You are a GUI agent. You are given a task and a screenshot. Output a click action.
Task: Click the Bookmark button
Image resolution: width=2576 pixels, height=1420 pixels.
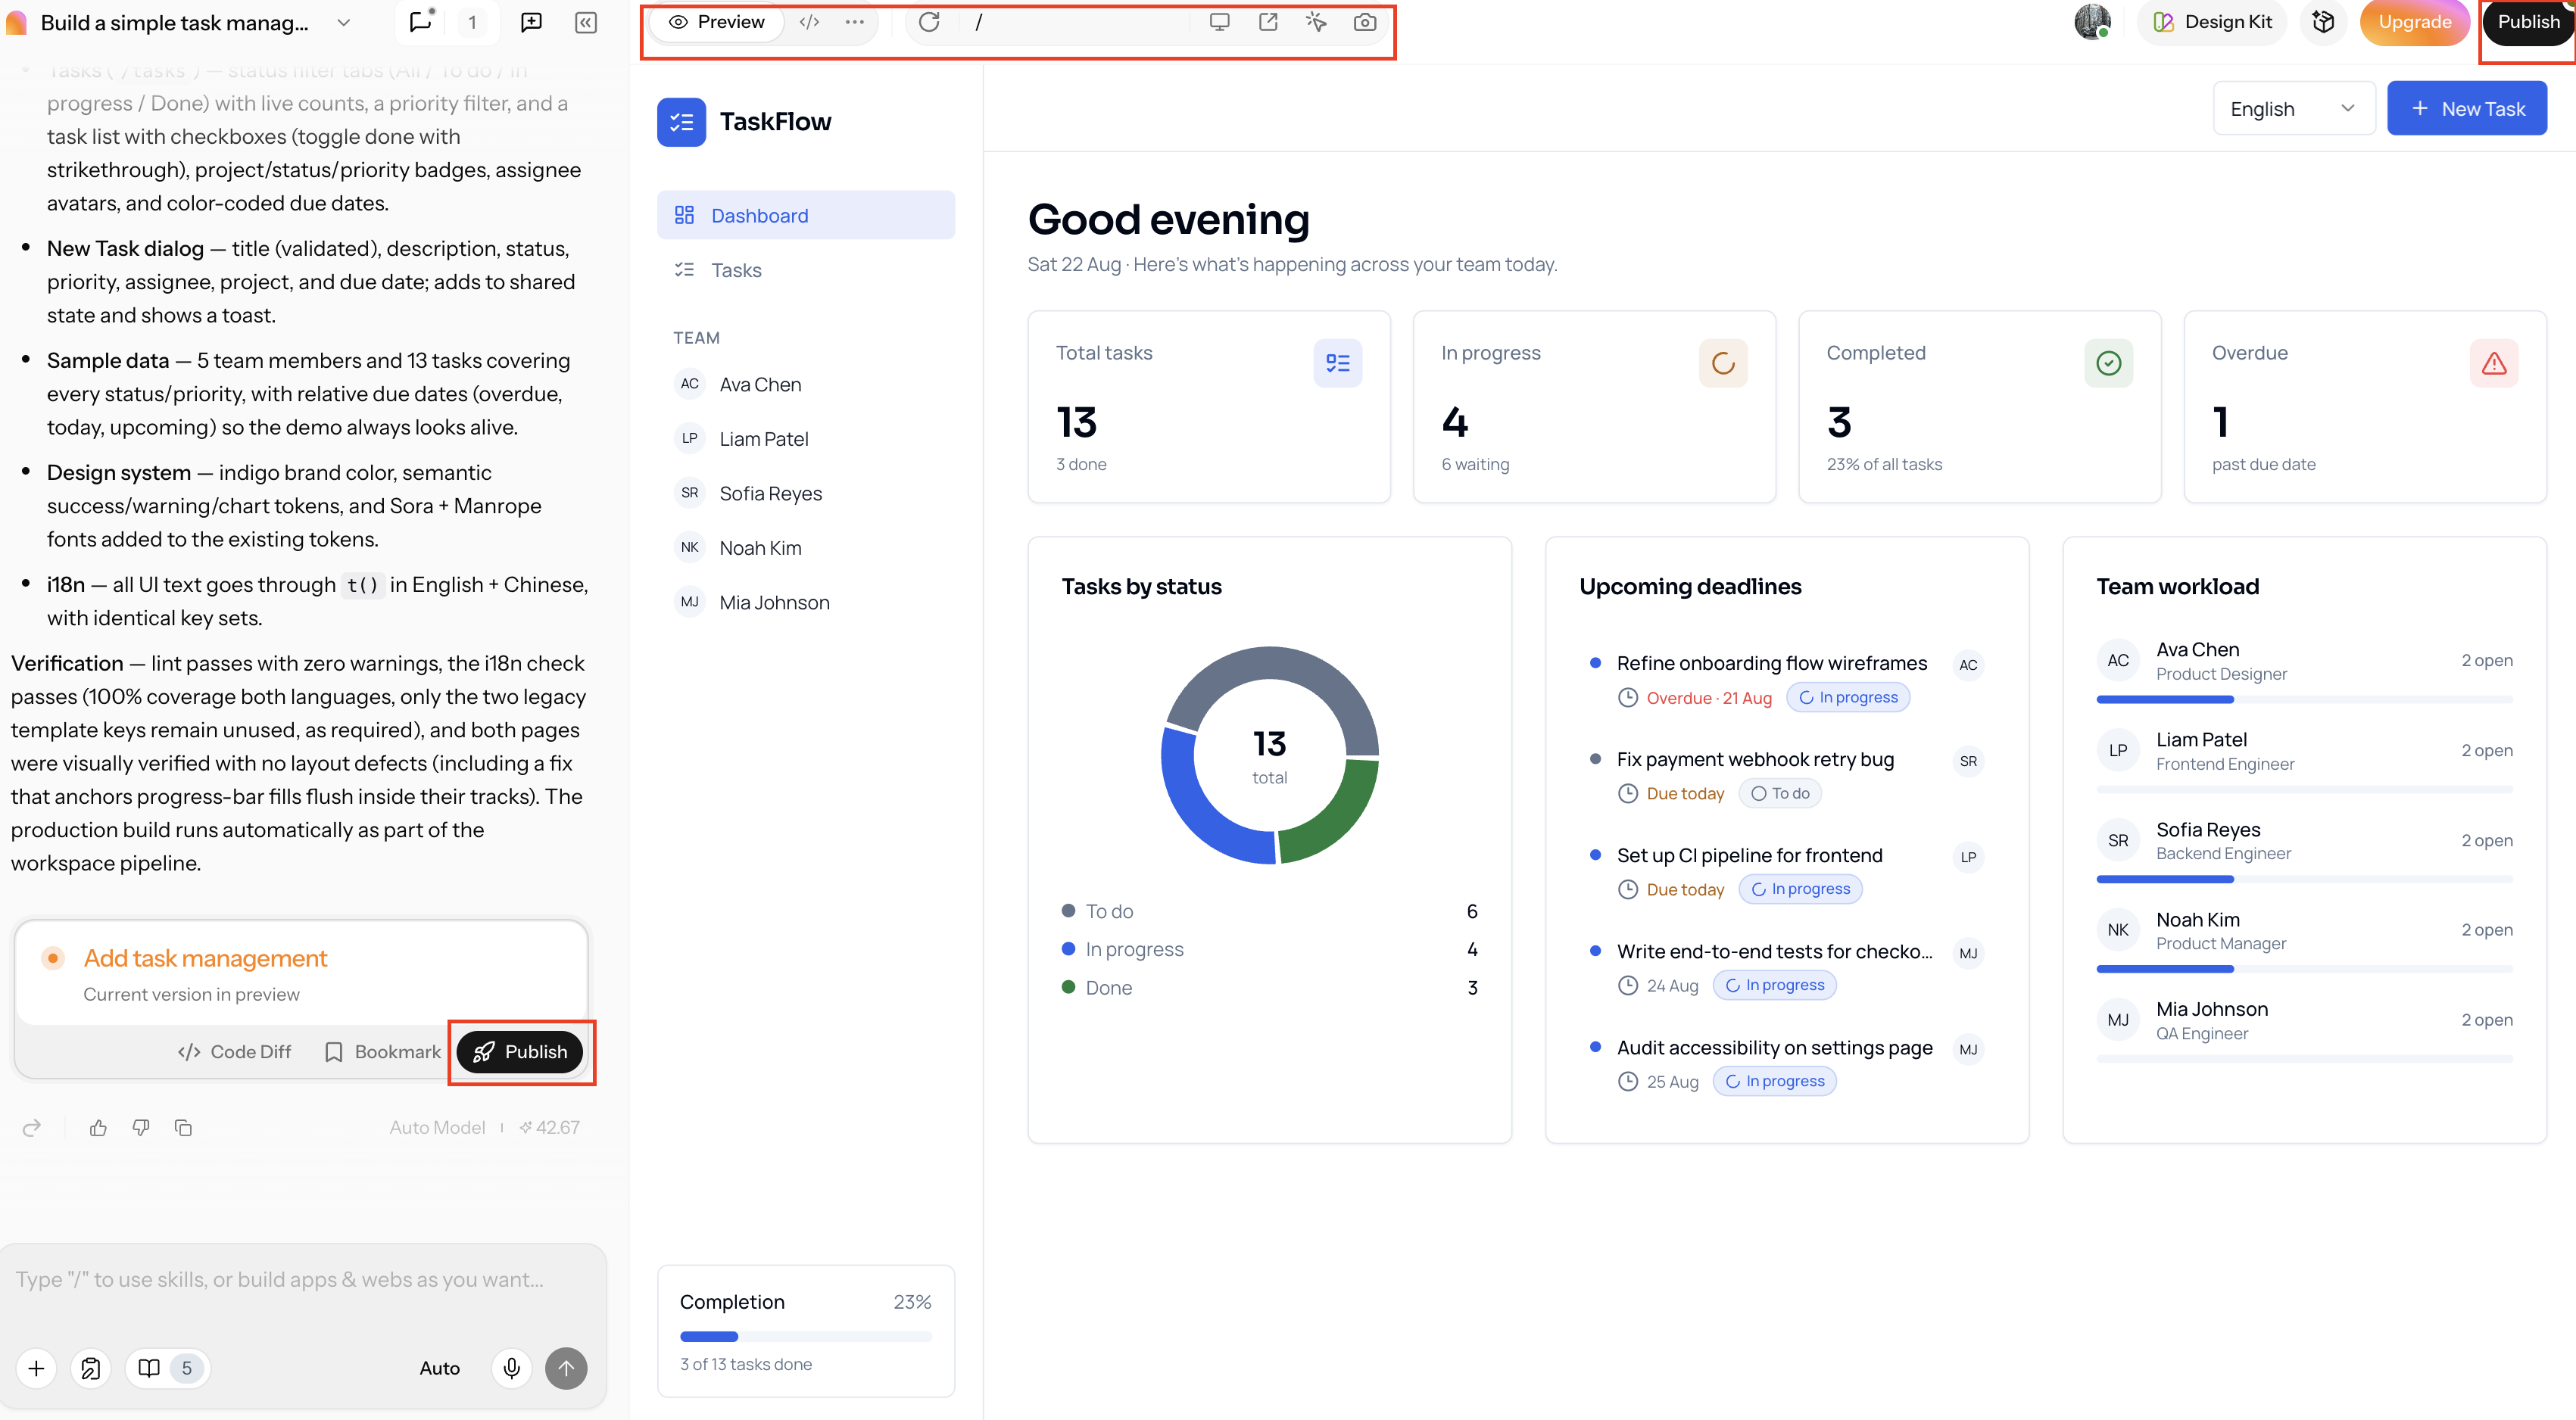pos(382,1051)
